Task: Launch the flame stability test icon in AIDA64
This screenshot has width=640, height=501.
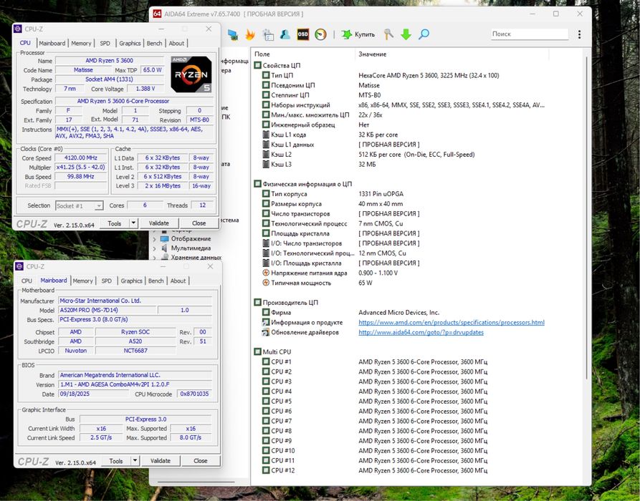Action: [x=250, y=34]
